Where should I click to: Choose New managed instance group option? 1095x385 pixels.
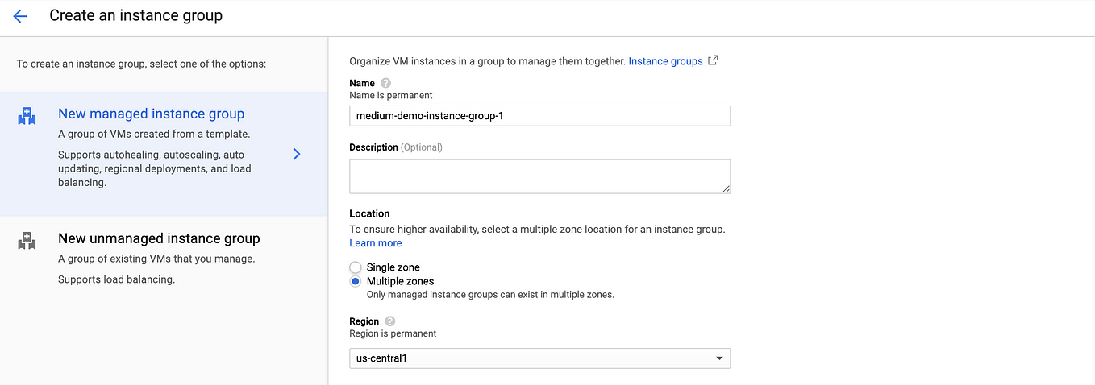[164, 154]
